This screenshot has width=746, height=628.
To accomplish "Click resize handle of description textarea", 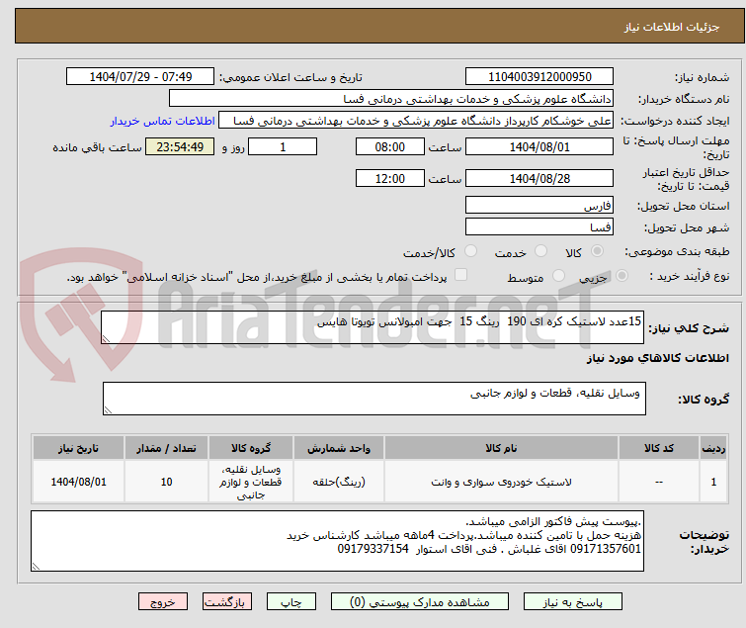I will (x=106, y=339).
